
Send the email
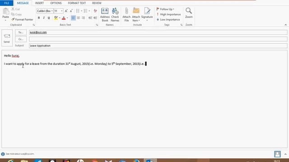pos(7,38)
